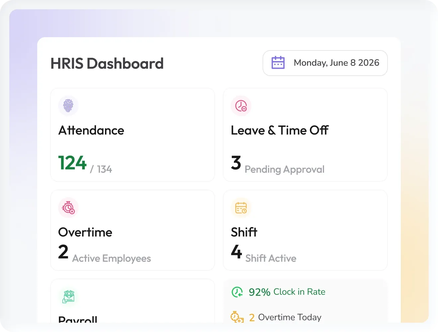The image size is (438, 332).
Task: Click the calendar icon beside the date
Action: (278, 63)
